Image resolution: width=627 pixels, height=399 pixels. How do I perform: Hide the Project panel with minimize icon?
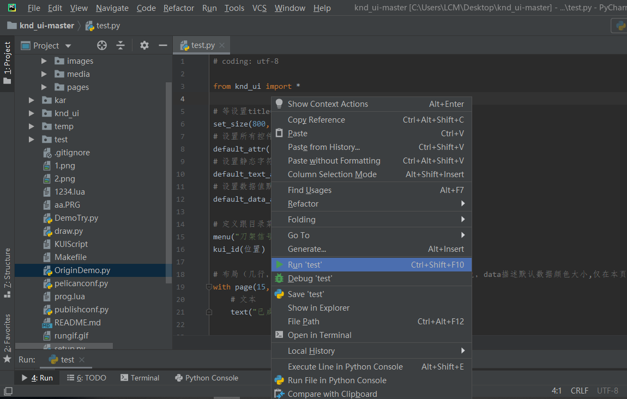(x=162, y=45)
